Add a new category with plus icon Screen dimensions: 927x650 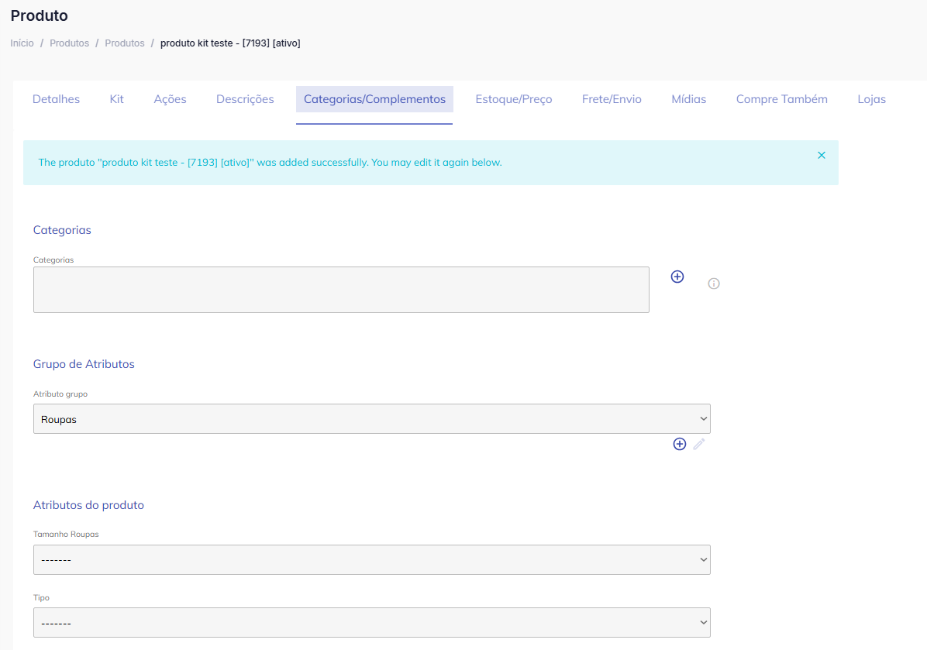677,277
